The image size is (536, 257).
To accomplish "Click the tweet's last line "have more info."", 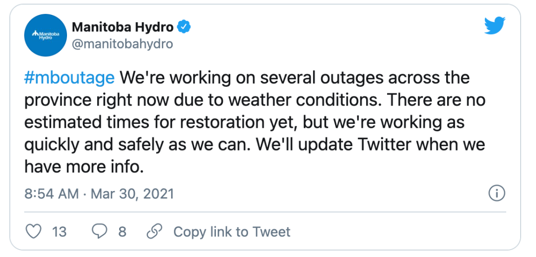I will (84, 167).
